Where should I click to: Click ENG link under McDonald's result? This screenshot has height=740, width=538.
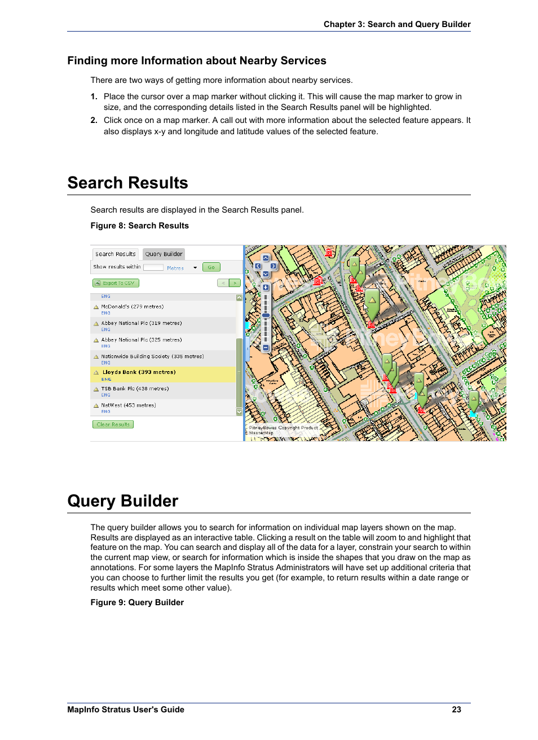click(x=105, y=313)
